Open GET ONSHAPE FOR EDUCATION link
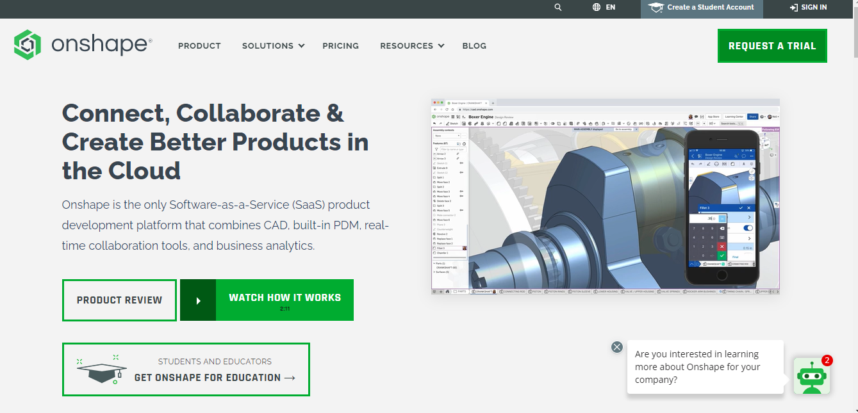 click(215, 378)
